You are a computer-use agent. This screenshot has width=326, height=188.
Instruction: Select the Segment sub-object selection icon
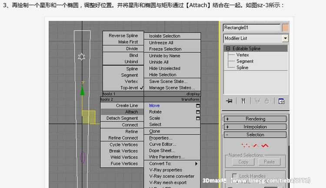point(255,145)
